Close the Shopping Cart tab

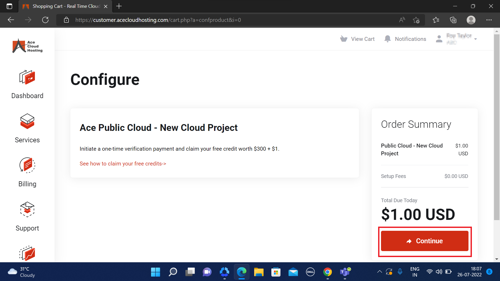coord(106,6)
